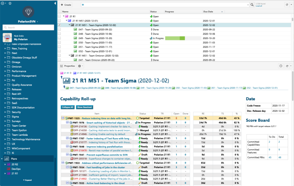
Task: Collapse the PMT-1976 feature row
Action: point(67,122)
